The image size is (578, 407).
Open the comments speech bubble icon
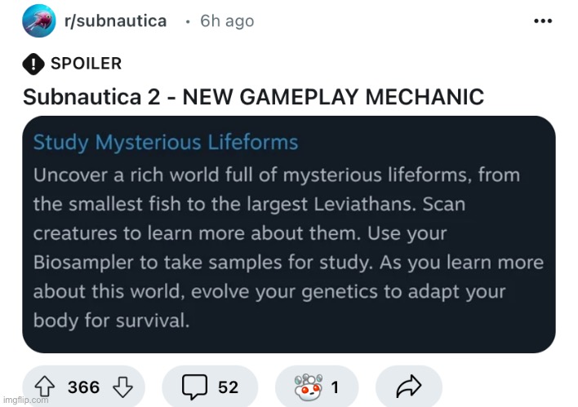click(x=194, y=387)
